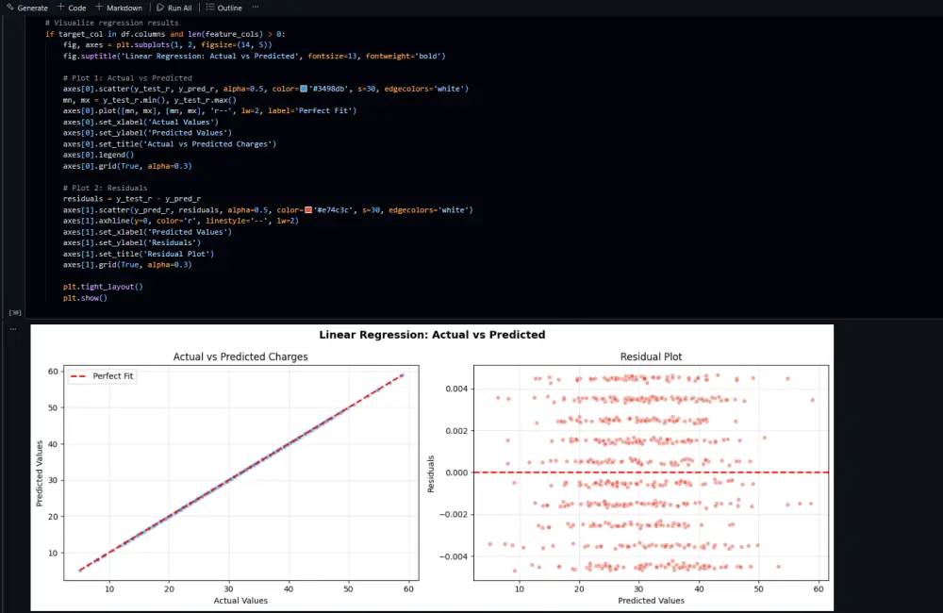Click the 'Residual Plot' chart title

tap(651, 356)
